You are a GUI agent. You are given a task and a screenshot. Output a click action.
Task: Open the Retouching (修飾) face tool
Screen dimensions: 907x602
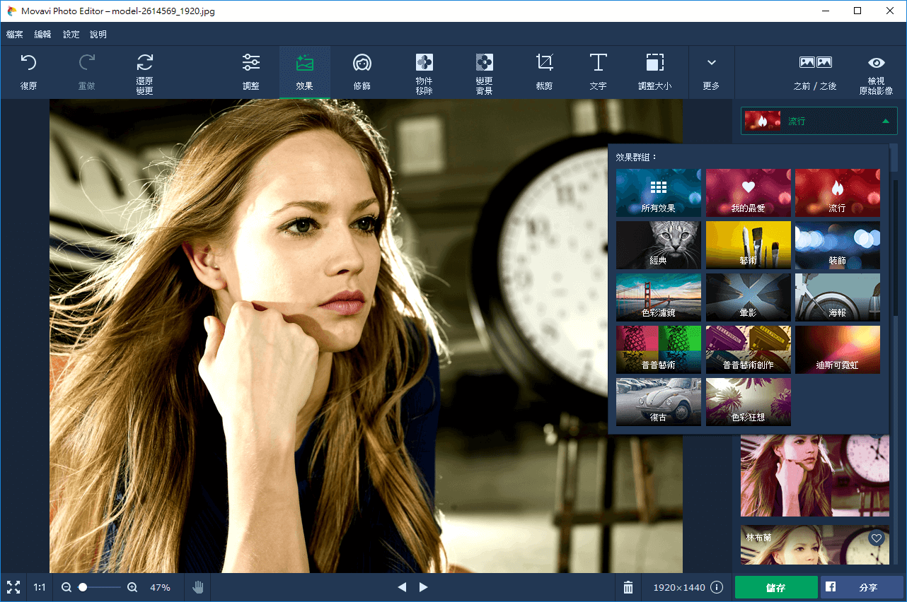tap(362, 64)
